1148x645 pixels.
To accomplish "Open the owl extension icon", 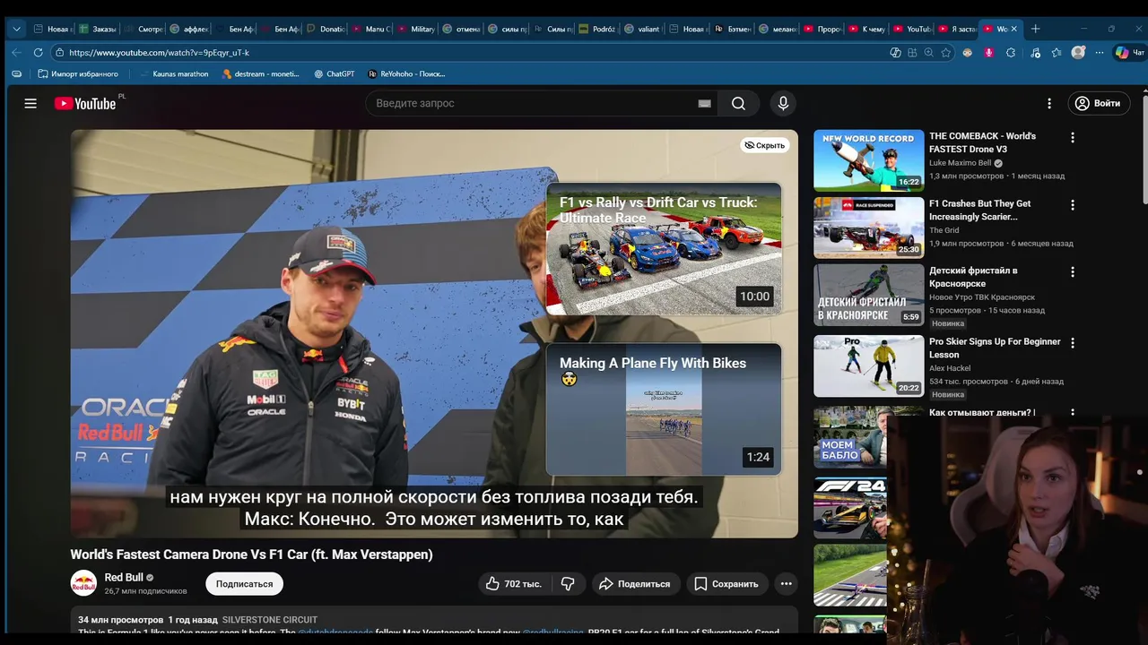I will pyautogui.click(x=968, y=53).
